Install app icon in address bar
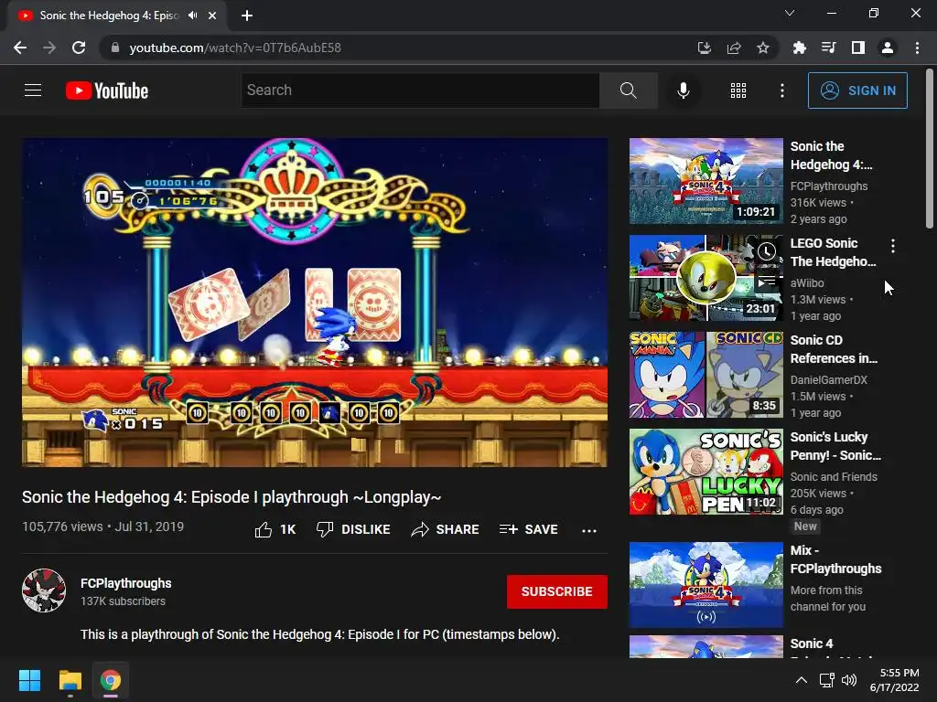The width and height of the screenshot is (937, 702). point(705,48)
